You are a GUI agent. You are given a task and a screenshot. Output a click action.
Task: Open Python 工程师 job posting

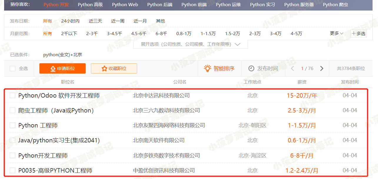click(38, 125)
